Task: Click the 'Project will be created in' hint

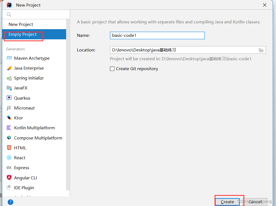Action: click(181, 59)
